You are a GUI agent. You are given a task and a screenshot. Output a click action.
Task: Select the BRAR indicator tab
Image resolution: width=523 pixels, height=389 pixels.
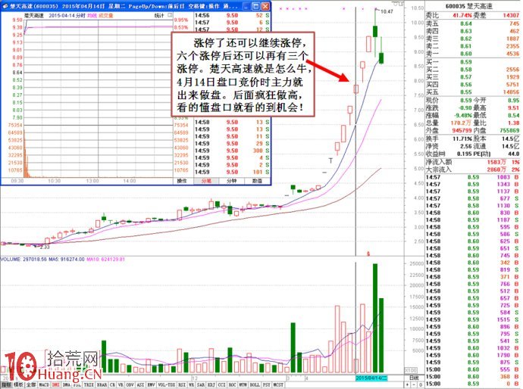[x=102, y=384]
